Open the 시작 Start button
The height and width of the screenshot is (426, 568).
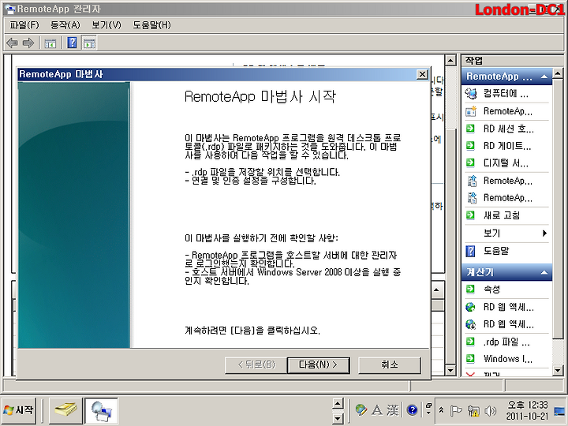point(18,410)
